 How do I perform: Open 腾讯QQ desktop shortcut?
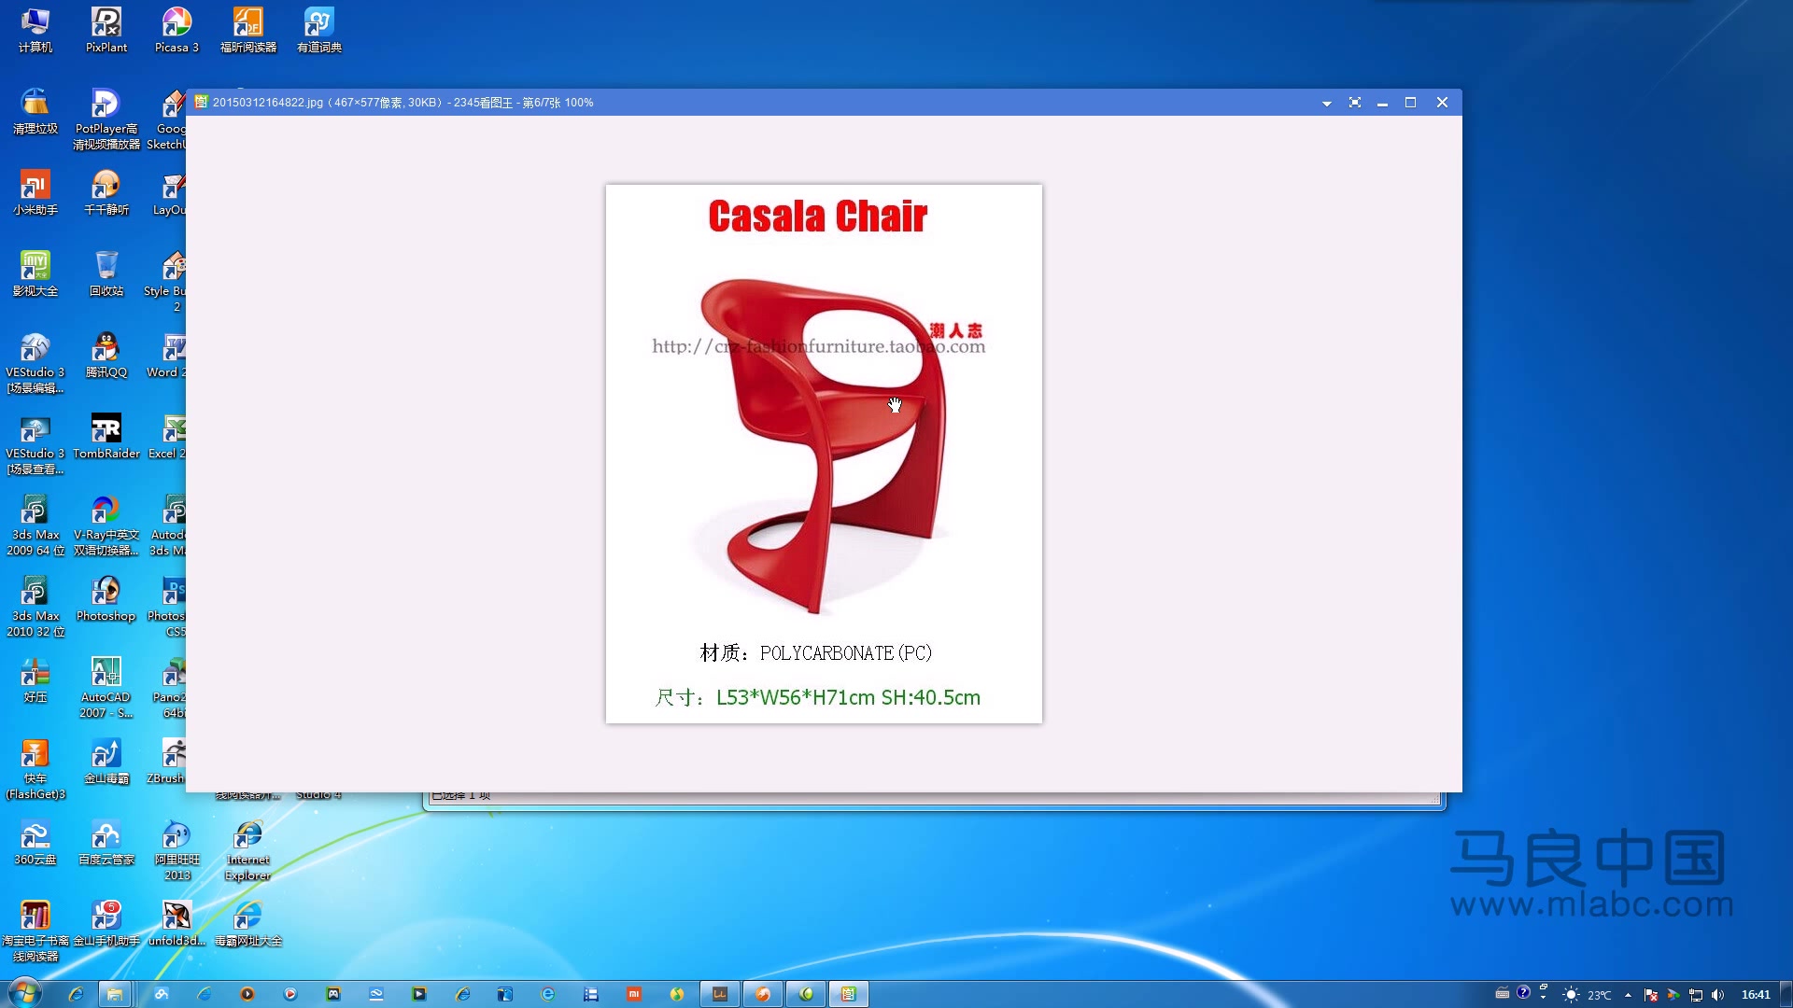pyautogui.click(x=106, y=349)
